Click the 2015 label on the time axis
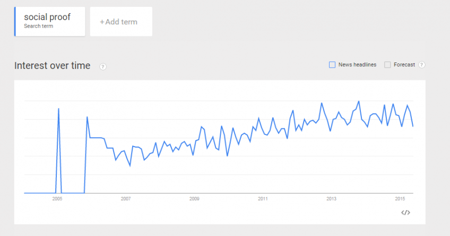The image size is (450, 236). coord(400,199)
